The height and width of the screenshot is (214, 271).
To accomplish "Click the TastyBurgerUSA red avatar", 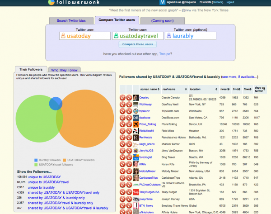I will (135, 192).
